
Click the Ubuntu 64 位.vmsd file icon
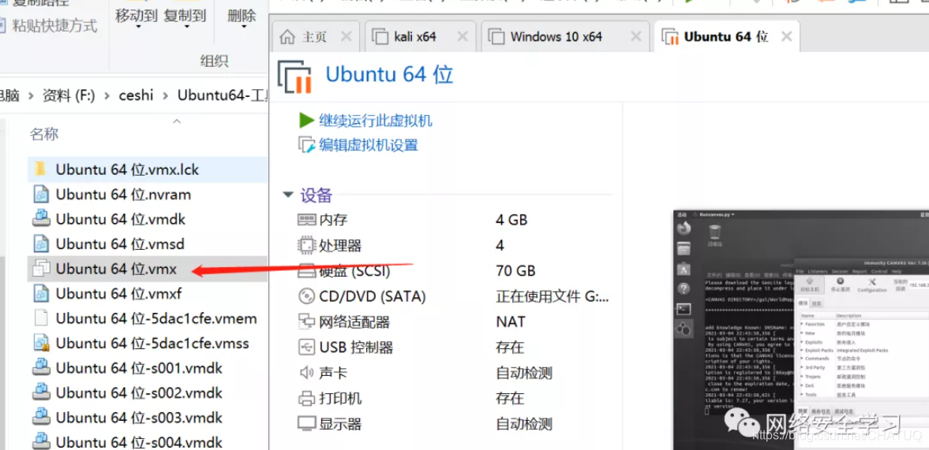[40, 244]
